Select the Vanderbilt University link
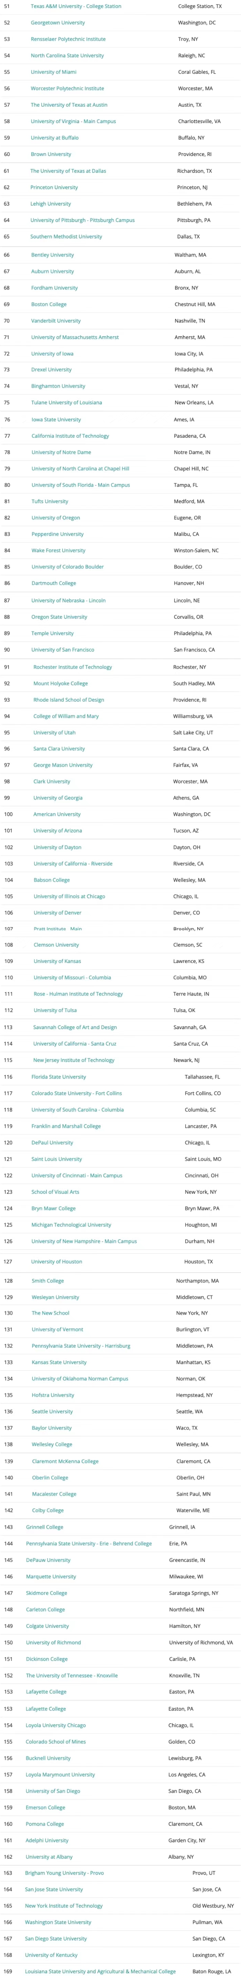The width and height of the screenshot is (241, 1976). tap(56, 321)
